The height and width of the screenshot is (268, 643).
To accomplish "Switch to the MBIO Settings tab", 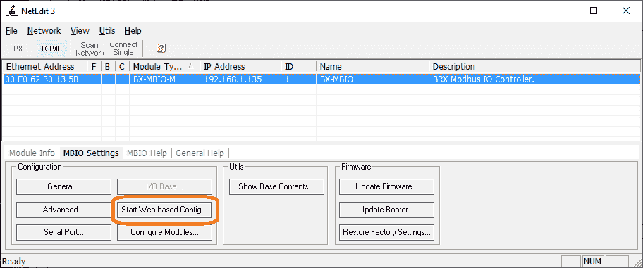I will tap(91, 153).
